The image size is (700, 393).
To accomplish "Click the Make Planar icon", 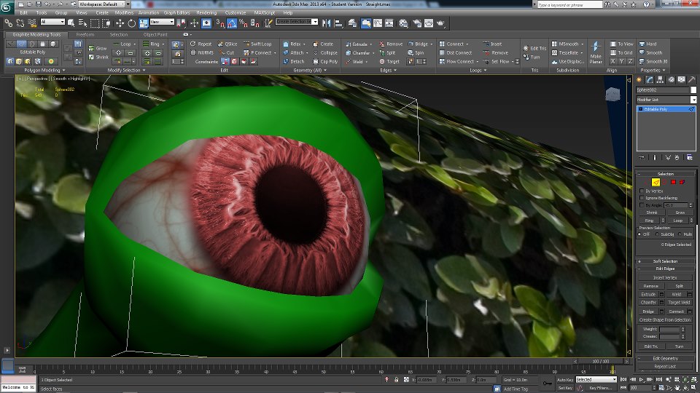I will (596, 48).
